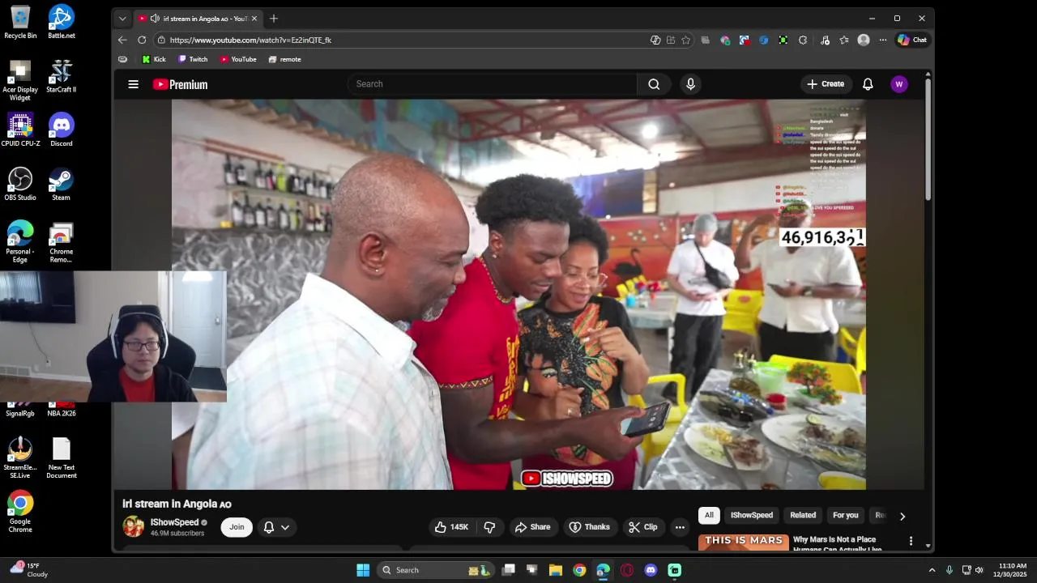Open browser profile avatar
Image resolution: width=1037 pixels, height=583 pixels.
coord(864,40)
